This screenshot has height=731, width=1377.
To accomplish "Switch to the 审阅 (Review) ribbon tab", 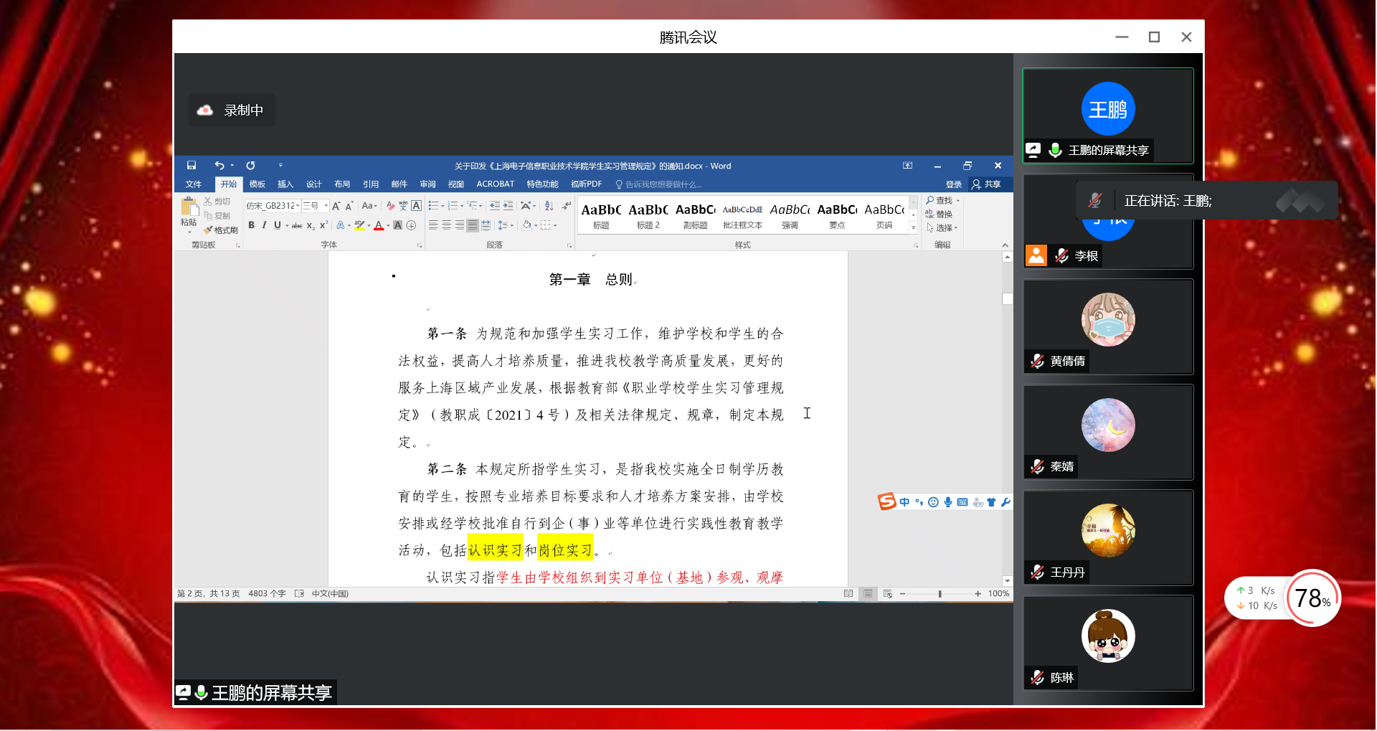I will coord(427,184).
